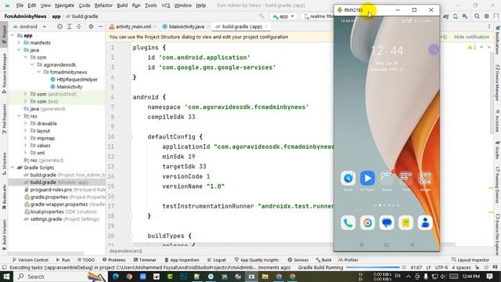Open the Logcat tool window
Viewport: 501px width, 282px height.
coord(217,260)
